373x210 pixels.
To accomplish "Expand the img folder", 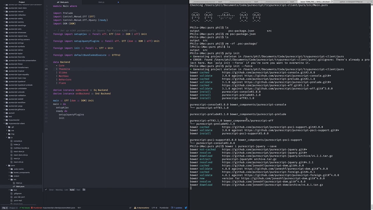I will [x=7, y=134].
